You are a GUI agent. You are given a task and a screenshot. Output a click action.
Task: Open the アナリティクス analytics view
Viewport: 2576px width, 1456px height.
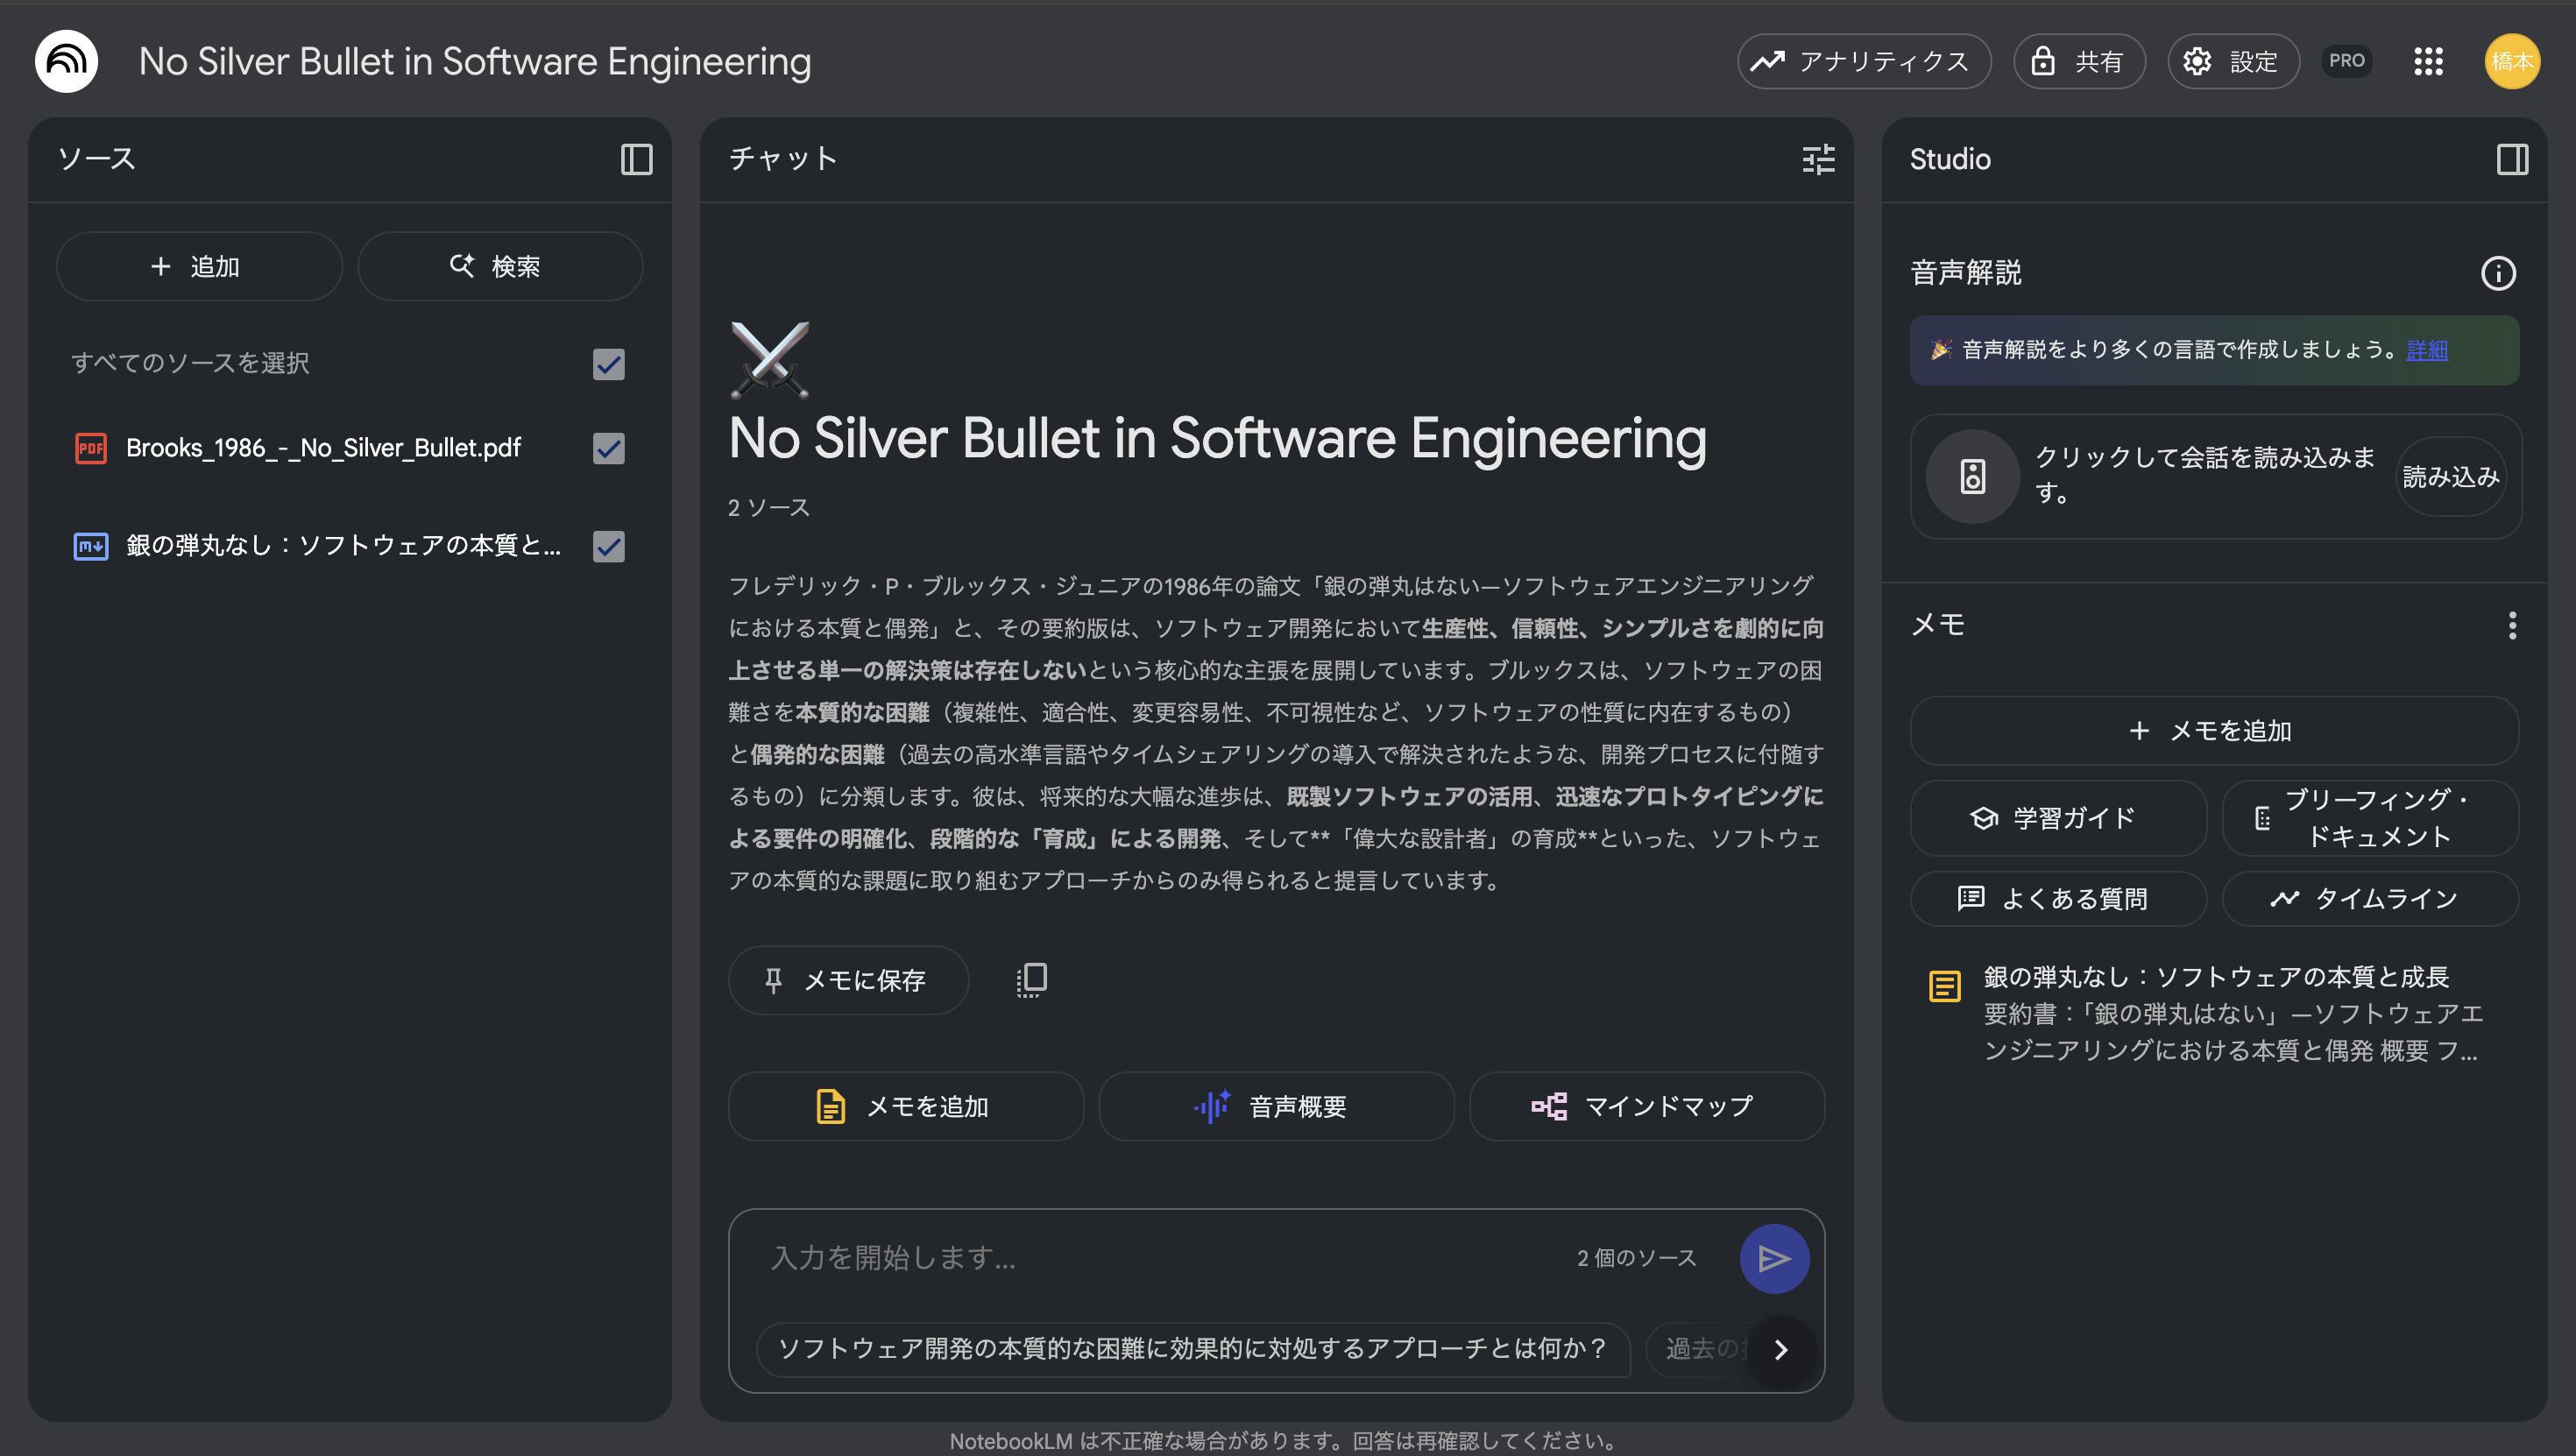pos(1863,61)
